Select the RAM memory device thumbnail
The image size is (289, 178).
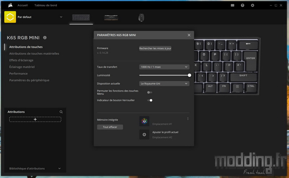coord(111,18)
